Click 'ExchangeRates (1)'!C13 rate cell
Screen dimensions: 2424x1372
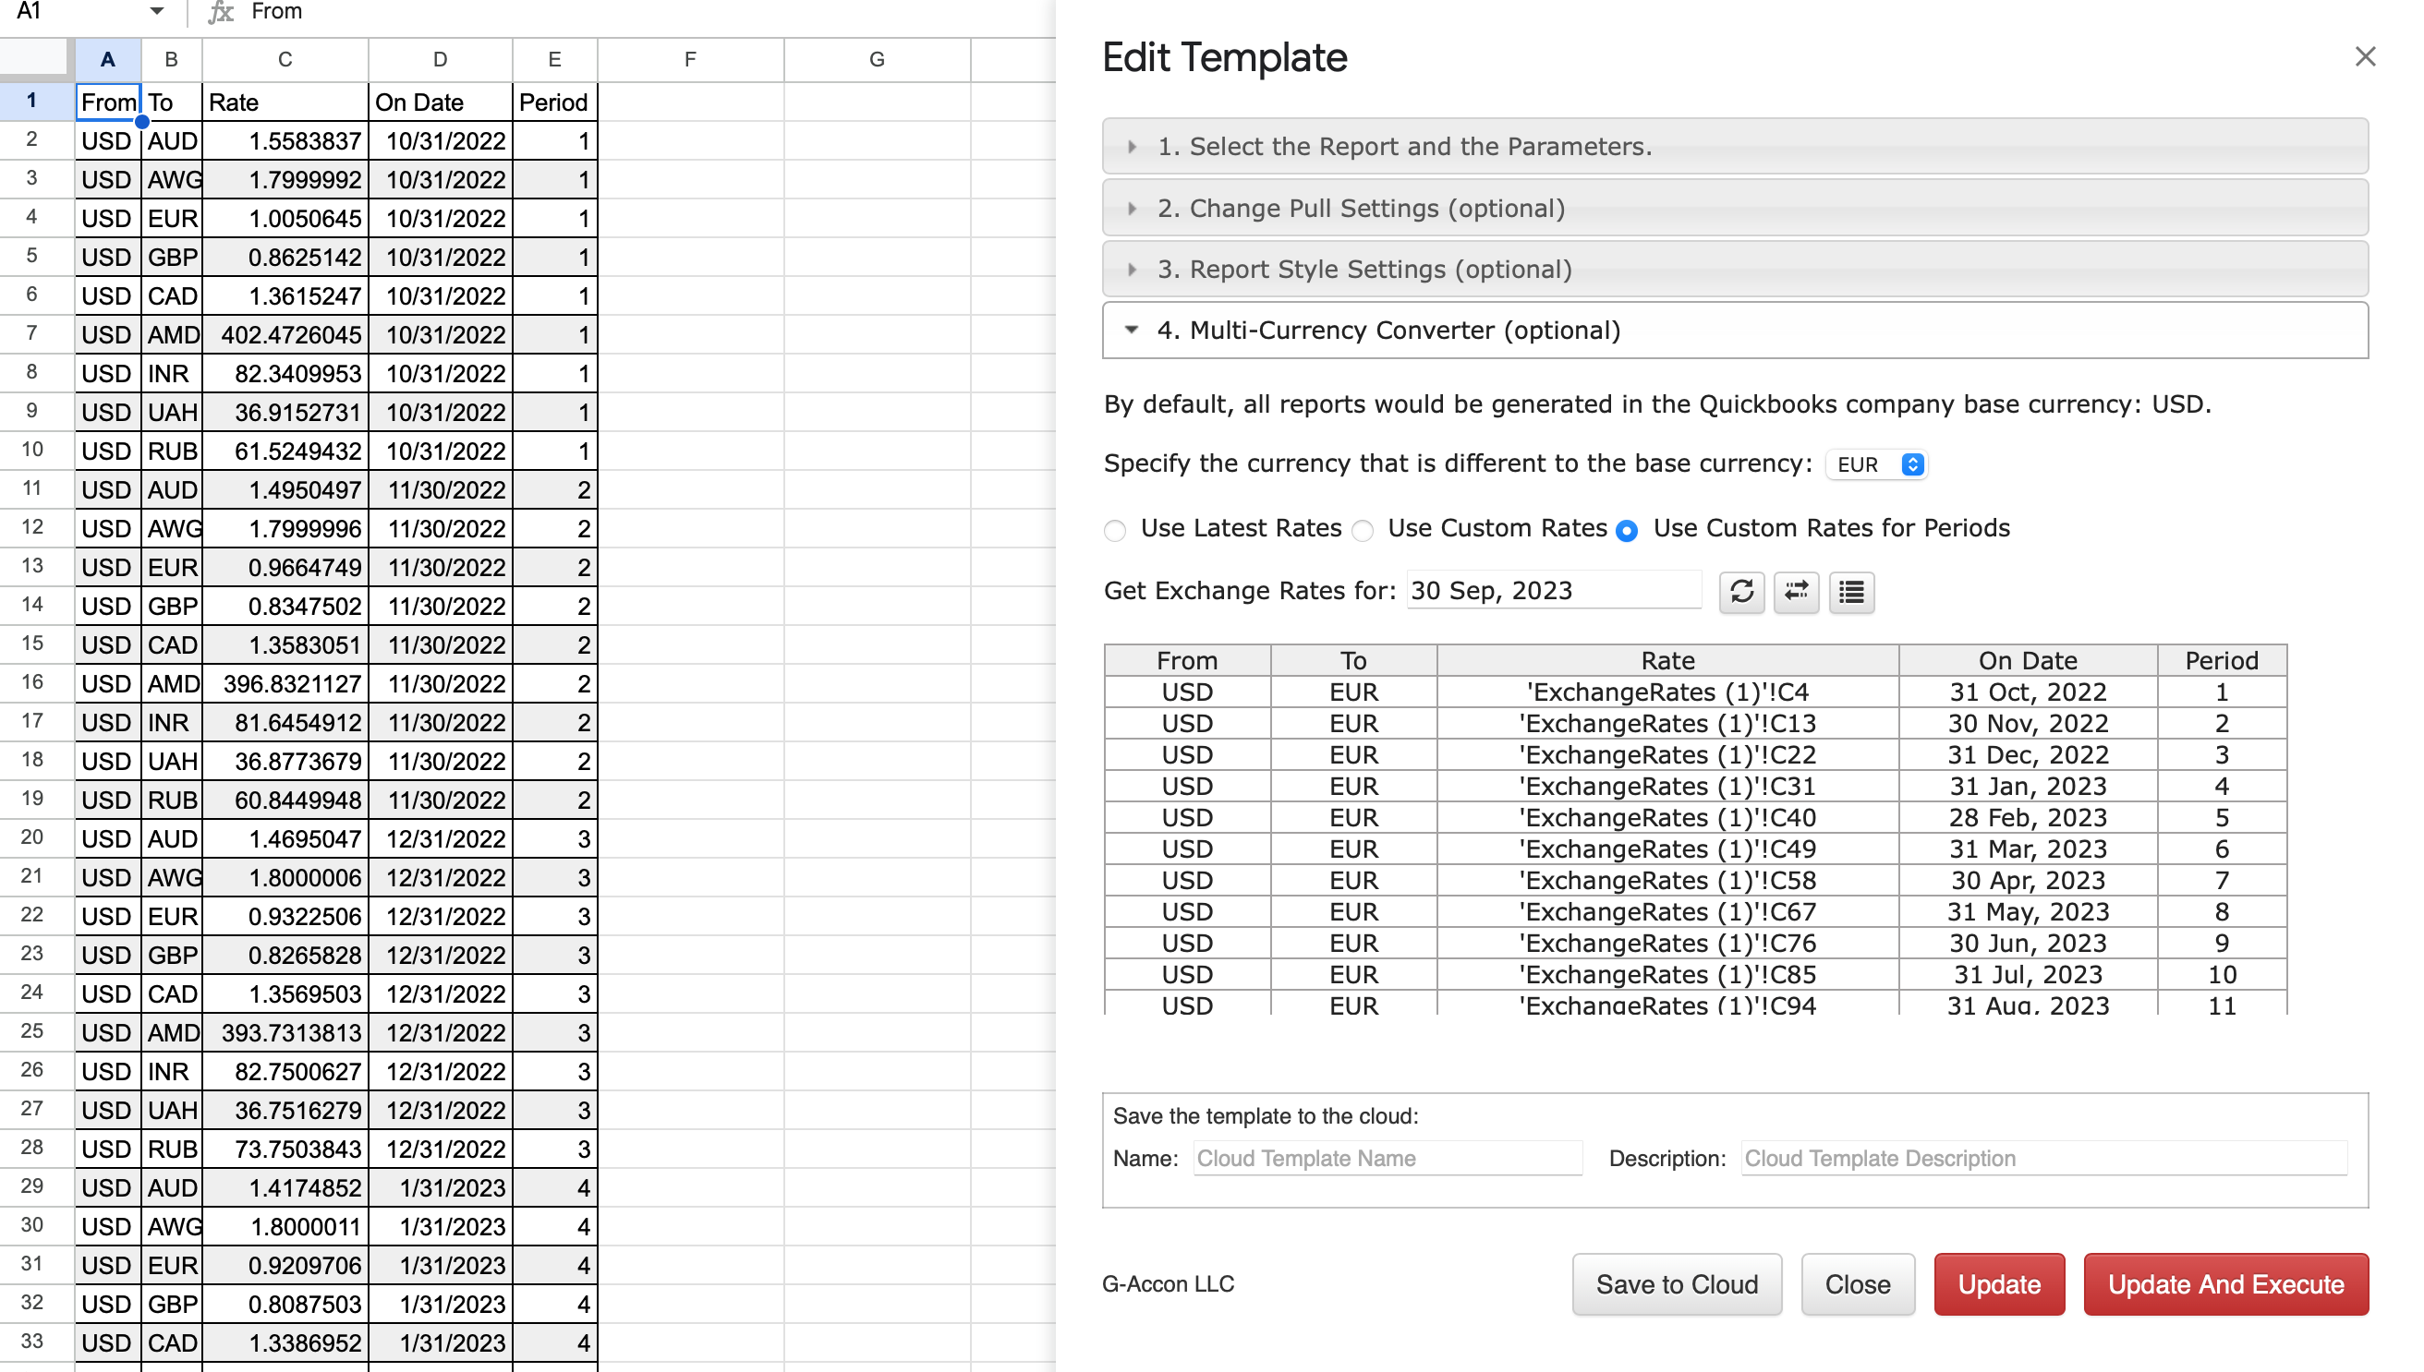point(1666,723)
